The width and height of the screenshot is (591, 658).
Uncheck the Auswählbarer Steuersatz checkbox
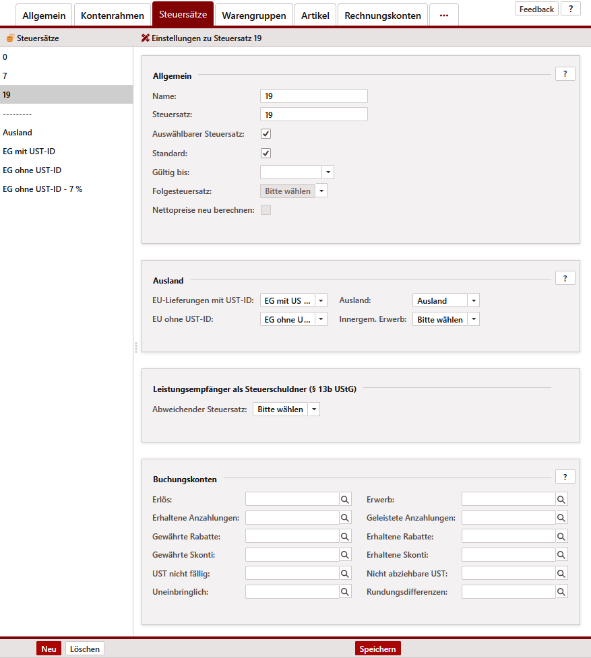pyautogui.click(x=266, y=134)
